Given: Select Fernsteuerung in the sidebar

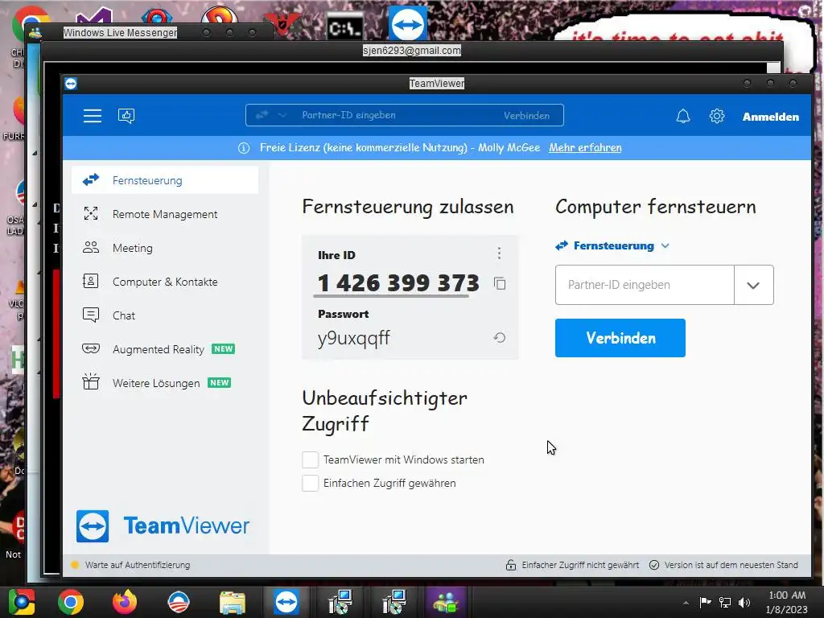Looking at the screenshot, I should coord(165,180).
